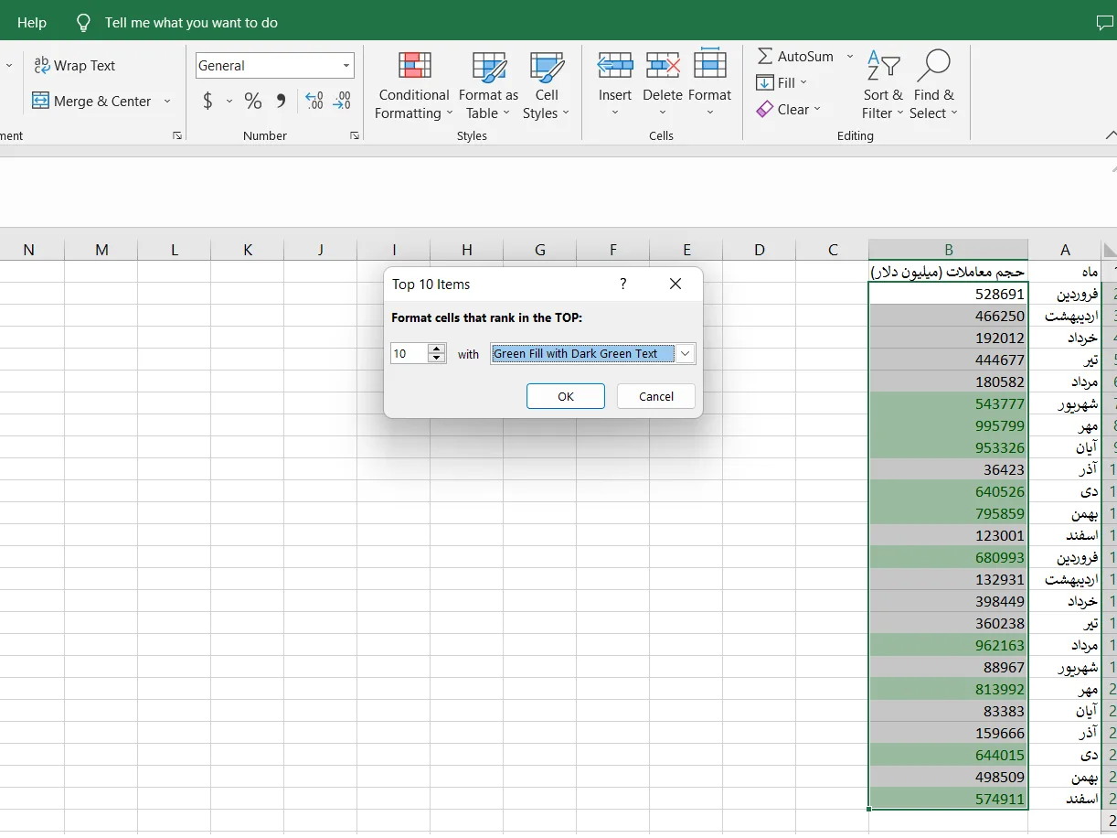Viewport: 1117px width, 838px height.
Task: Select the header cell حجم معاملات
Action: click(949, 272)
